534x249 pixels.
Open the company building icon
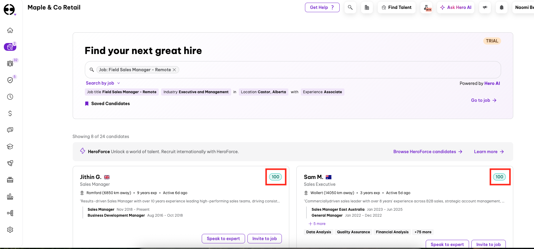[367, 7]
